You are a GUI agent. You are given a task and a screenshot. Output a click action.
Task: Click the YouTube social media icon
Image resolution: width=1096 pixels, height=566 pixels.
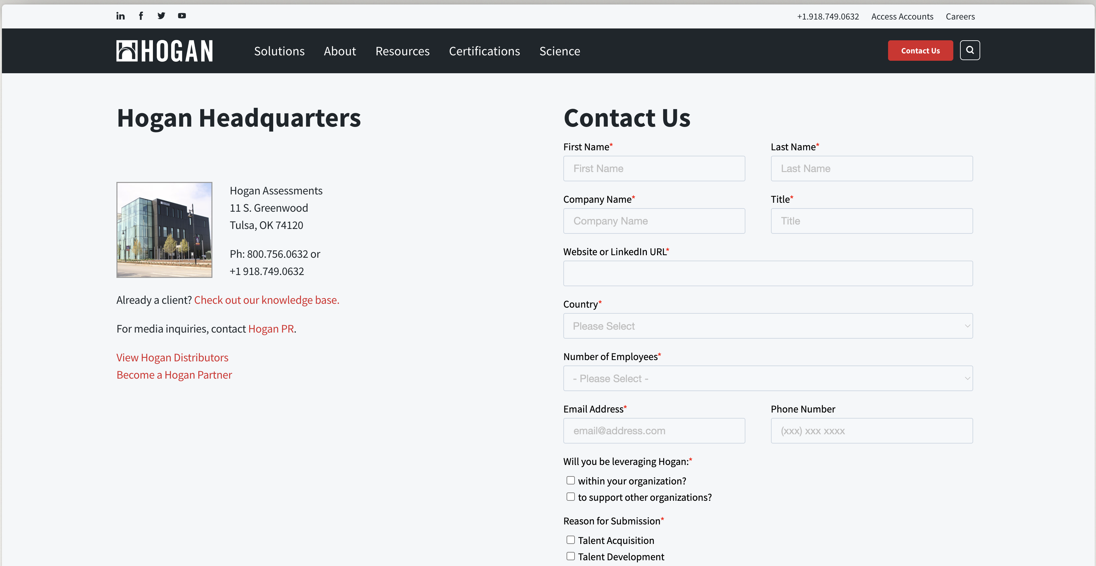[x=182, y=16]
